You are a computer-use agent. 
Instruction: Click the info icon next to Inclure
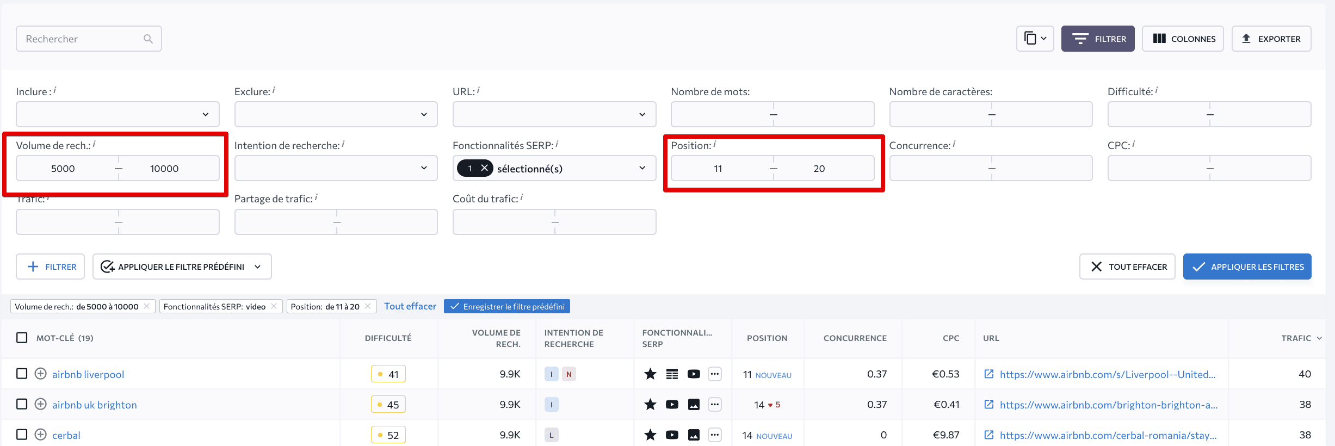point(55,90)
